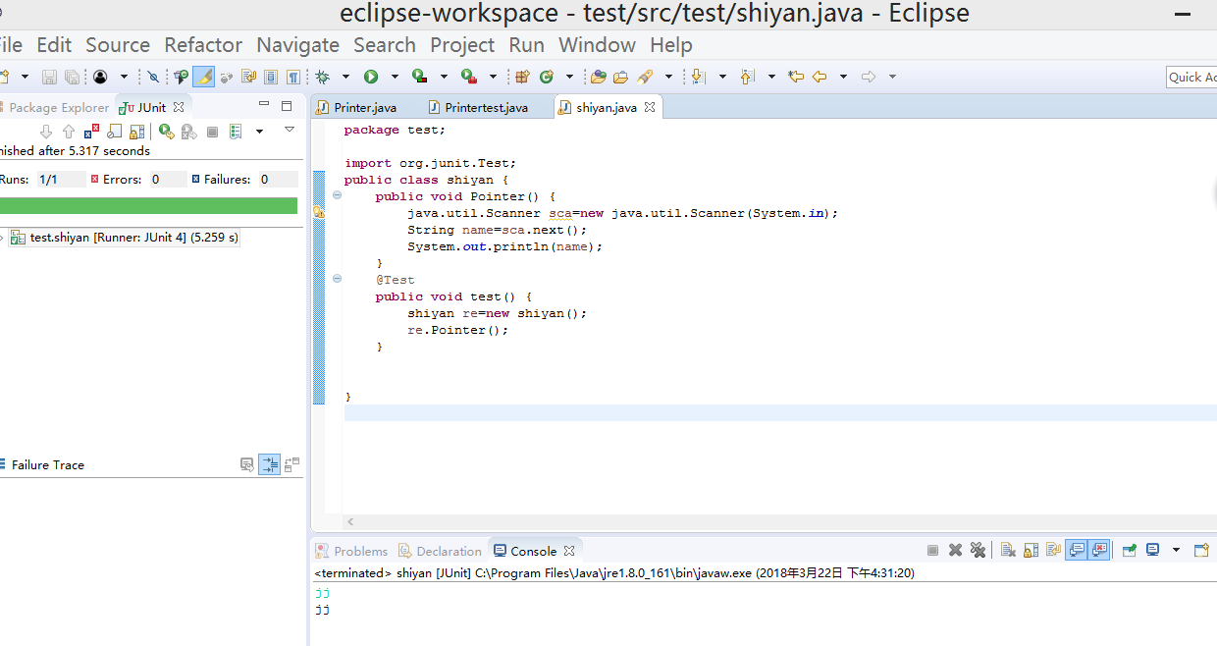Click the New Java Package icon

coord(522,77)
